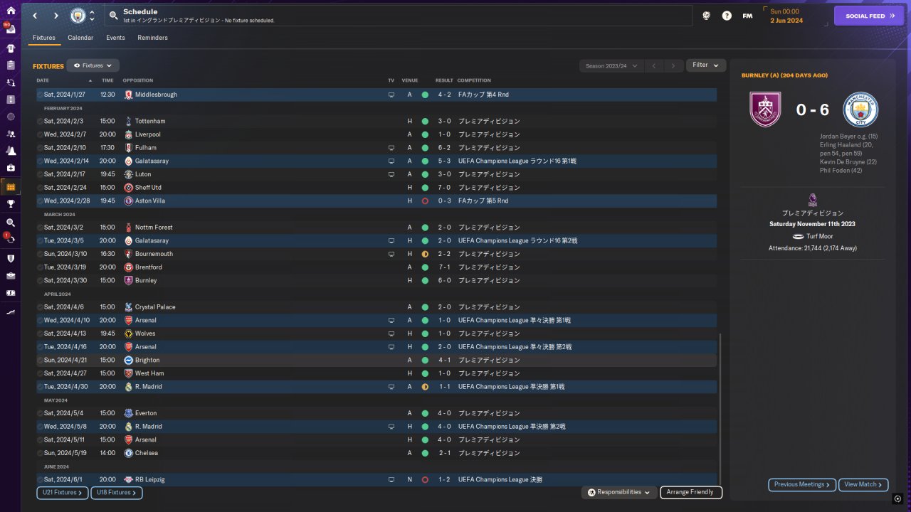Open the world globe icon in top bar

point(706,16)
